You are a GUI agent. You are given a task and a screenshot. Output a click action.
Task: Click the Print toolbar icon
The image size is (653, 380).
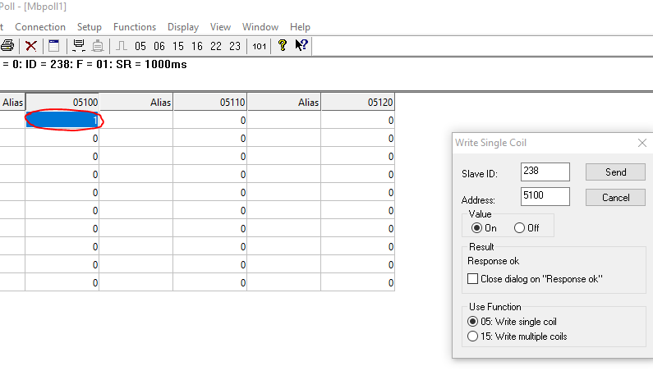pyautogui.click(x=7, y=45)
